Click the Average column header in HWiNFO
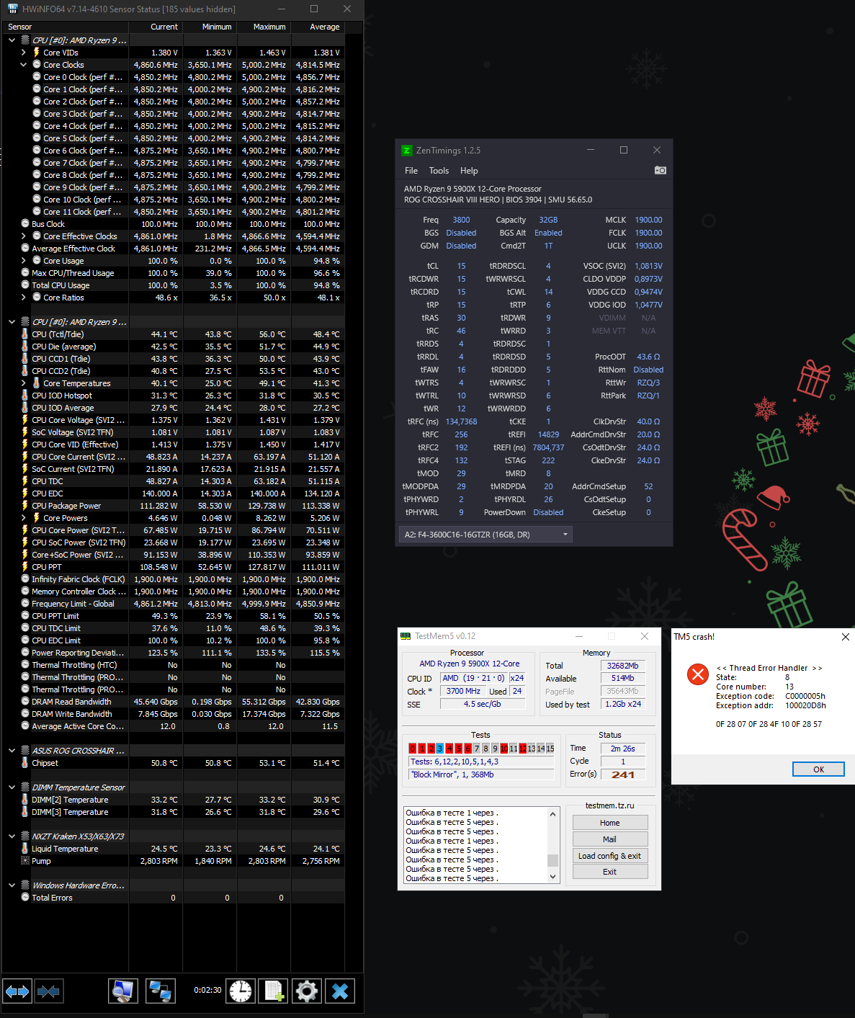This screenshot has height=1018, width=855. tap(317, 27)
